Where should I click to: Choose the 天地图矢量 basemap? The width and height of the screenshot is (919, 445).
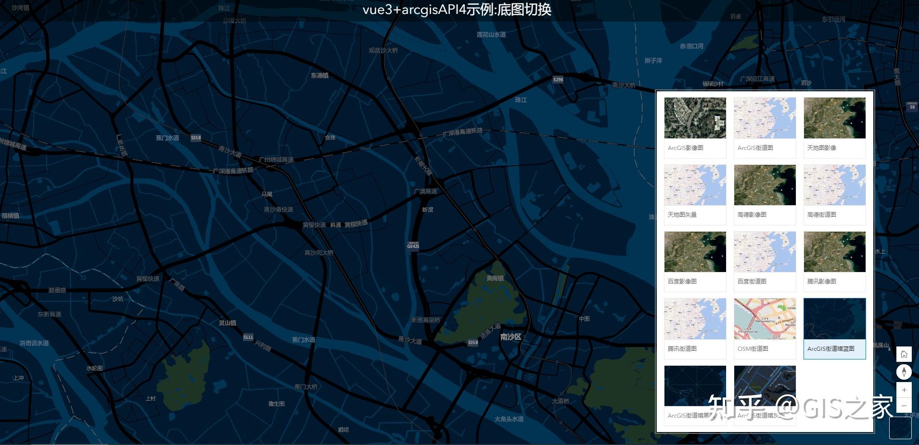[x=695, y=194]
